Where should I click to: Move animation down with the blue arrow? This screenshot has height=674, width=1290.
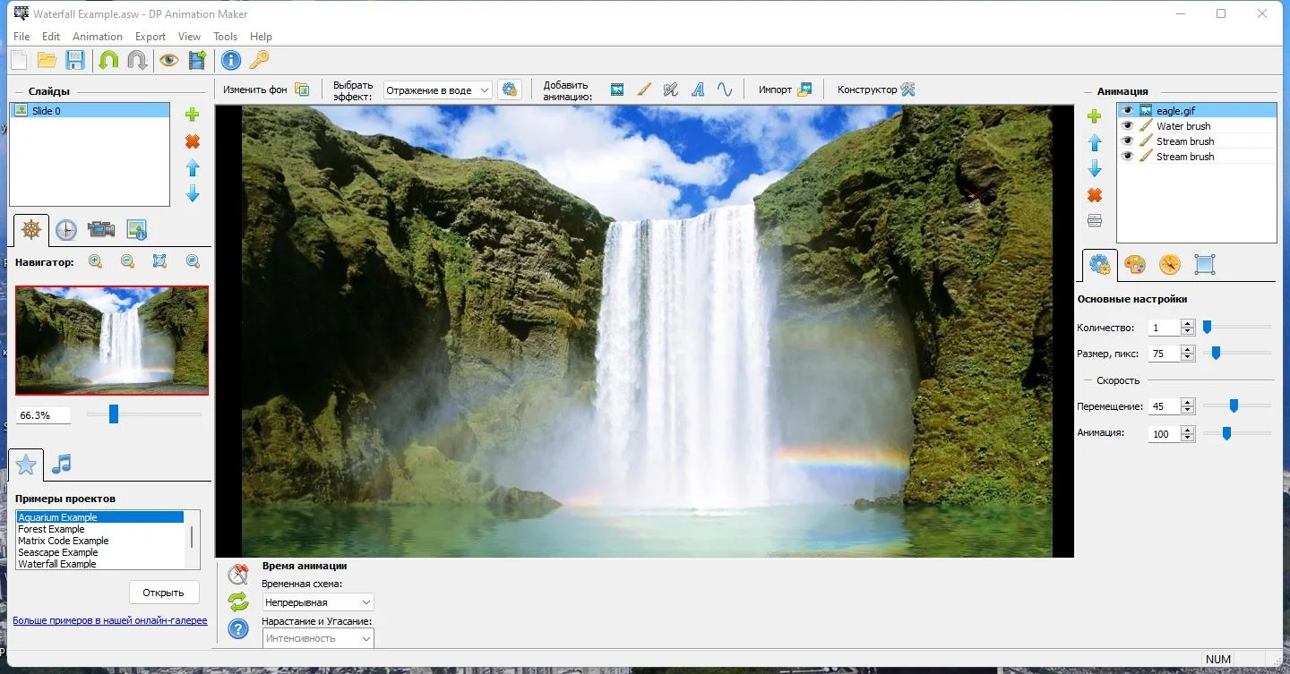point(1095,168)
